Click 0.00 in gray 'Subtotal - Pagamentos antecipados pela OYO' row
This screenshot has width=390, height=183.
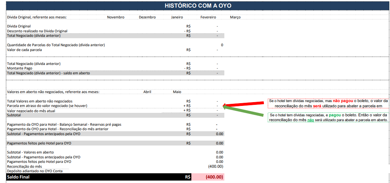219,134
